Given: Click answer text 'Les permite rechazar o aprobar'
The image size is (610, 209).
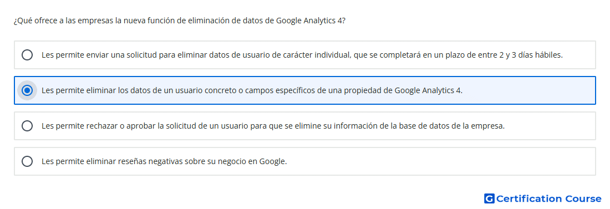Looking at the screenshot, I should [x=273, y=126].
